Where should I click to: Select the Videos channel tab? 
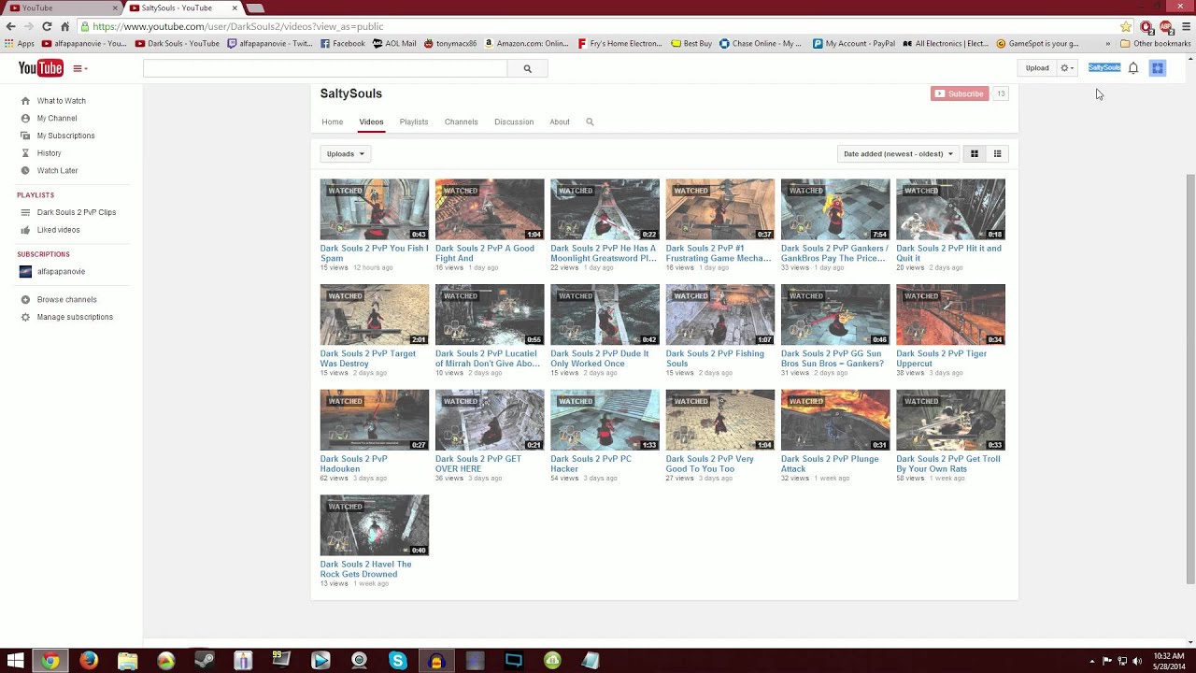click(x=371, y=122)
